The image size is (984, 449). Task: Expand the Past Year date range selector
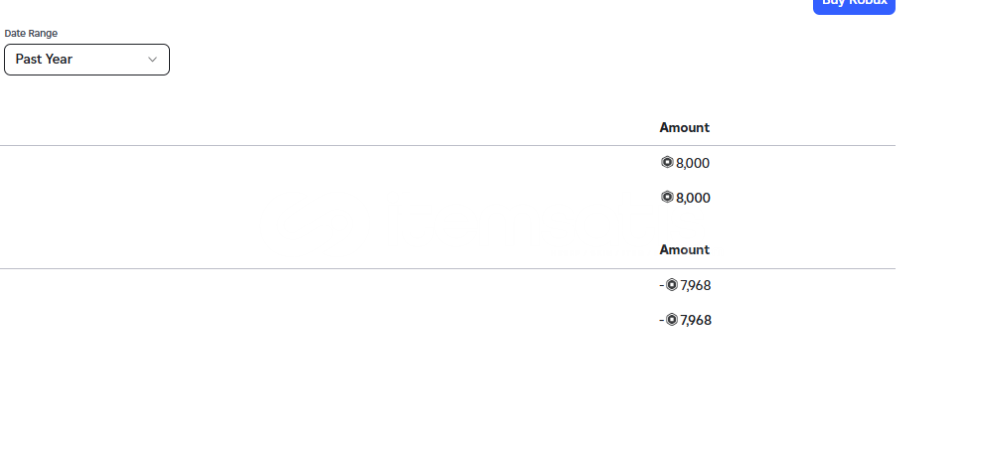[x=86, y=60]
